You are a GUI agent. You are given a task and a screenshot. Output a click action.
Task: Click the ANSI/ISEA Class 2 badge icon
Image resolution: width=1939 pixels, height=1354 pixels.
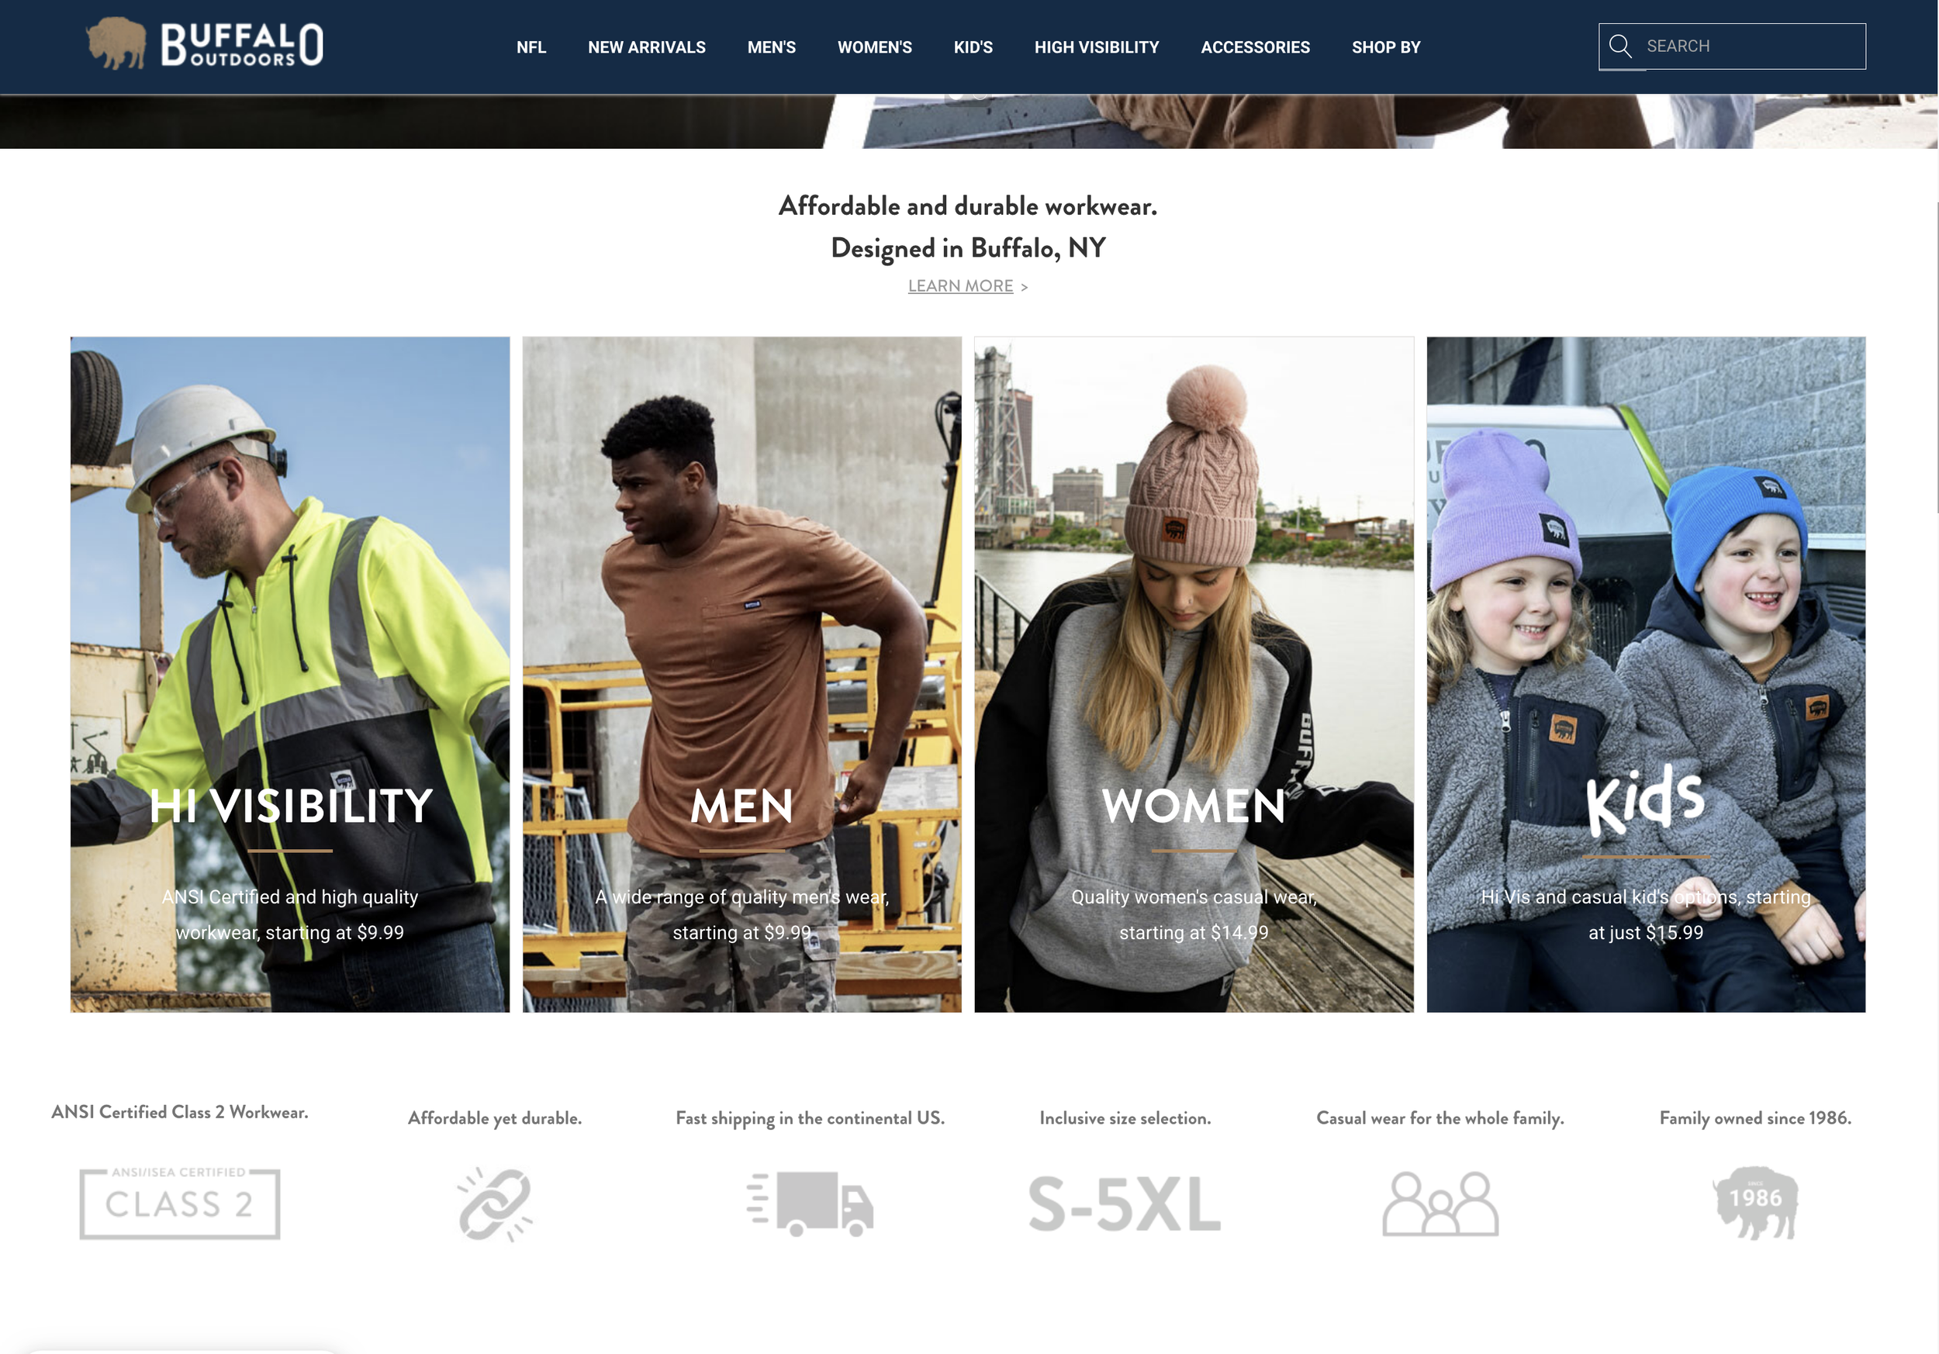click(180, 1203)
